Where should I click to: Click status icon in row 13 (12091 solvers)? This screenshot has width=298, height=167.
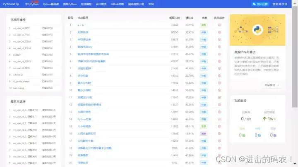(219, 112)
